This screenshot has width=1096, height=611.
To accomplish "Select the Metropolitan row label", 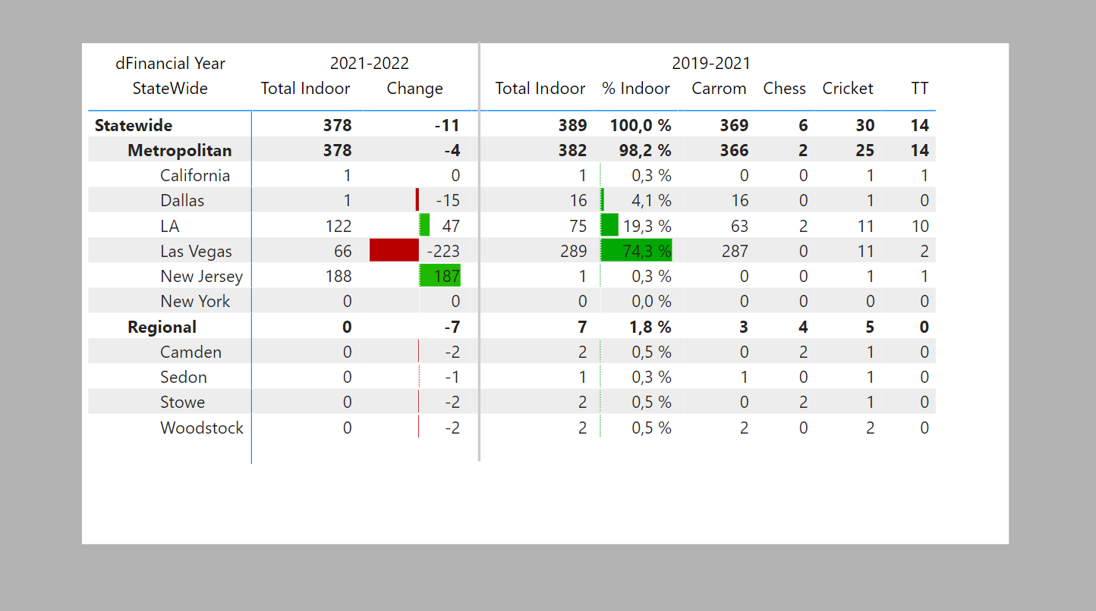I will point(180,150).
